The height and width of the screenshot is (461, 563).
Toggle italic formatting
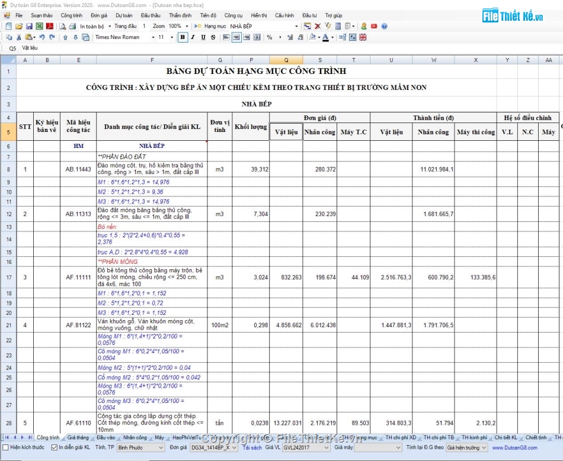click(193, 37)
